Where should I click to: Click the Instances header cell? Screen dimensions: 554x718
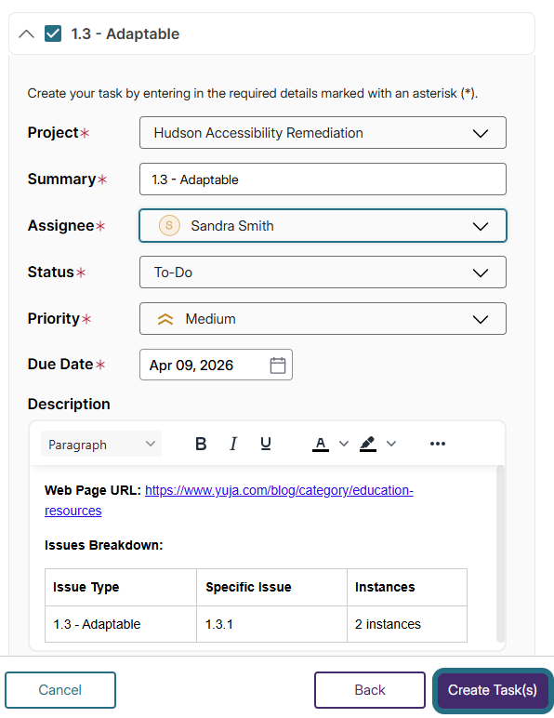tap(407, 588)
